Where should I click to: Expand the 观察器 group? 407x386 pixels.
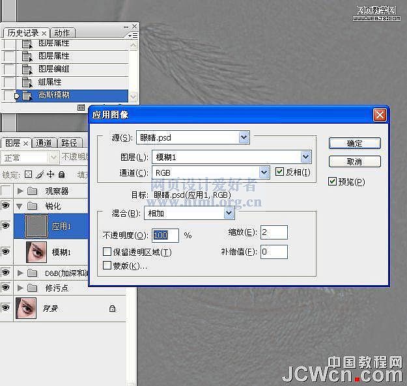pyautogui.click(x=20, y=191)
